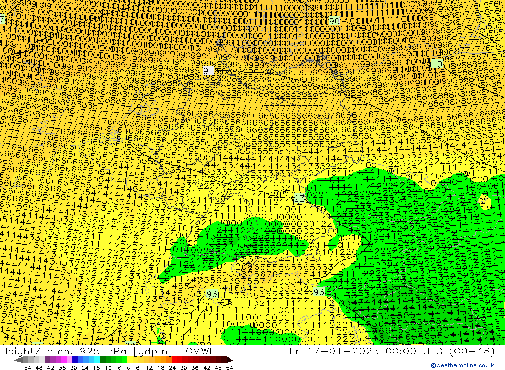This screenshot has height=370, width=505.
Task: Click the bright red swatch in the legend
Action: (174, 360)
